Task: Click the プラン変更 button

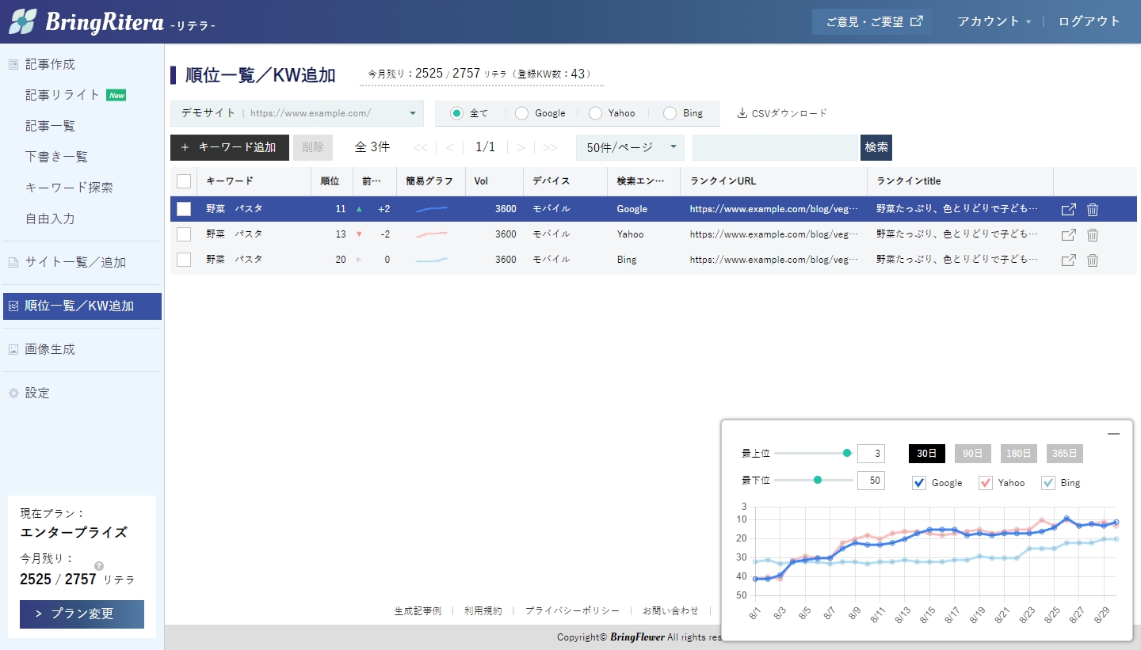Action: (x=82, y=614)
